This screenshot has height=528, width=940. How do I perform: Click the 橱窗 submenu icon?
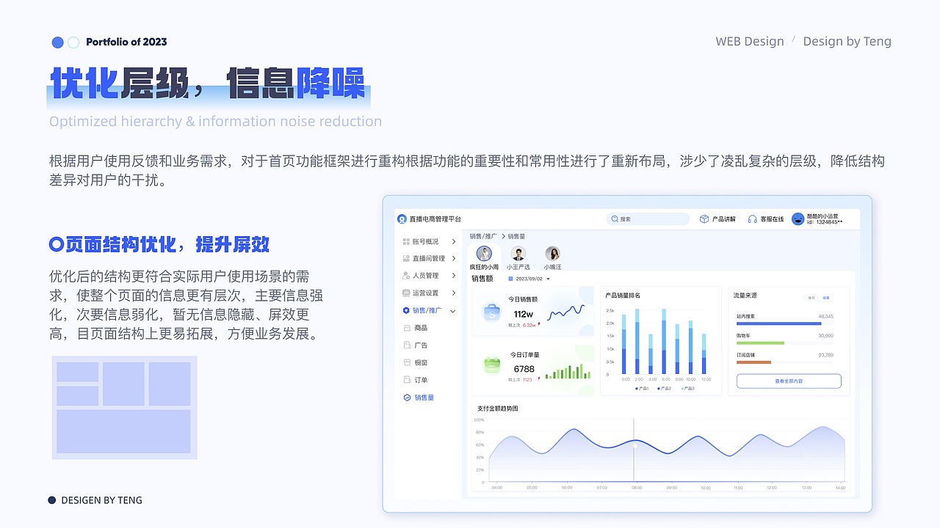tap(408, 362)
